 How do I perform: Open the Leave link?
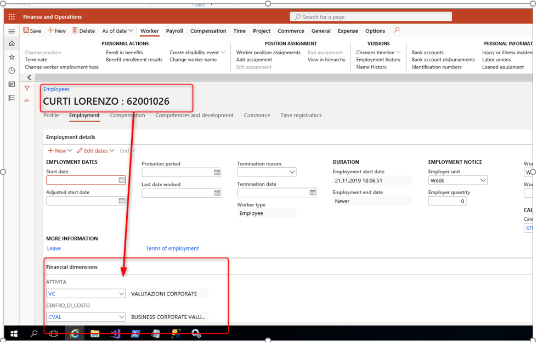[x=54, y=248]
